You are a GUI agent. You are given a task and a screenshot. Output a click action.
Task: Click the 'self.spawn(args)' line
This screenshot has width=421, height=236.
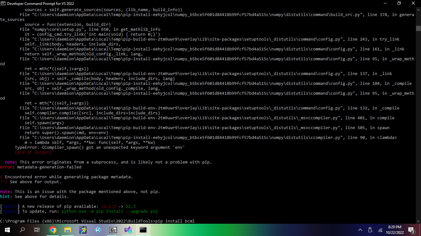(x=44, y=123)
